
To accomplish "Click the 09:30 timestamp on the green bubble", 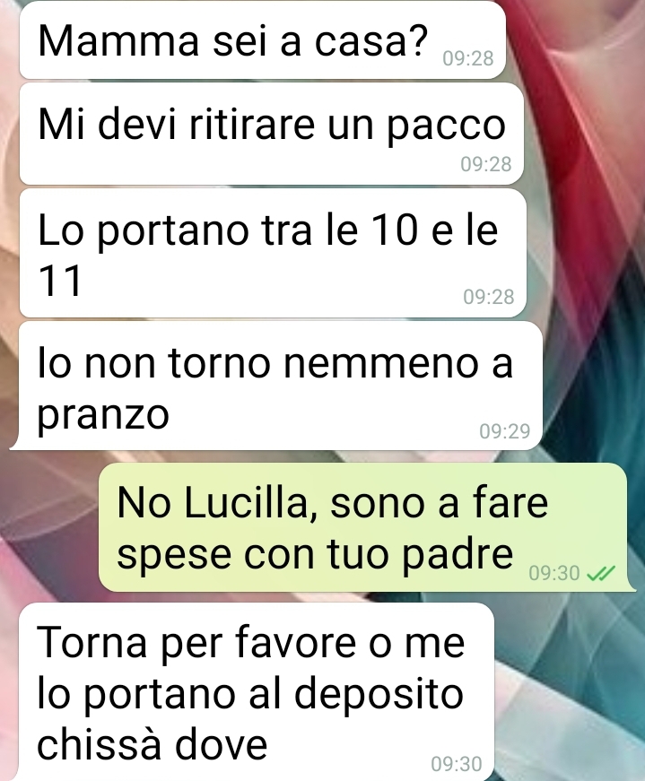I will [x=554, y=574].
